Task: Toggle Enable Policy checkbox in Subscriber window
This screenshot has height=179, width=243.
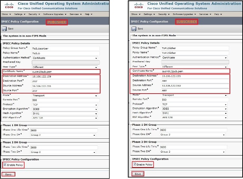Action: coord(135,164)
